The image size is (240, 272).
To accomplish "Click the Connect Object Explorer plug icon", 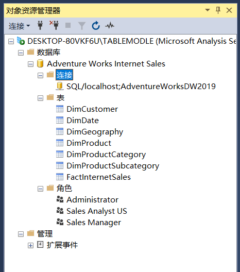I will tap(40, 25).
